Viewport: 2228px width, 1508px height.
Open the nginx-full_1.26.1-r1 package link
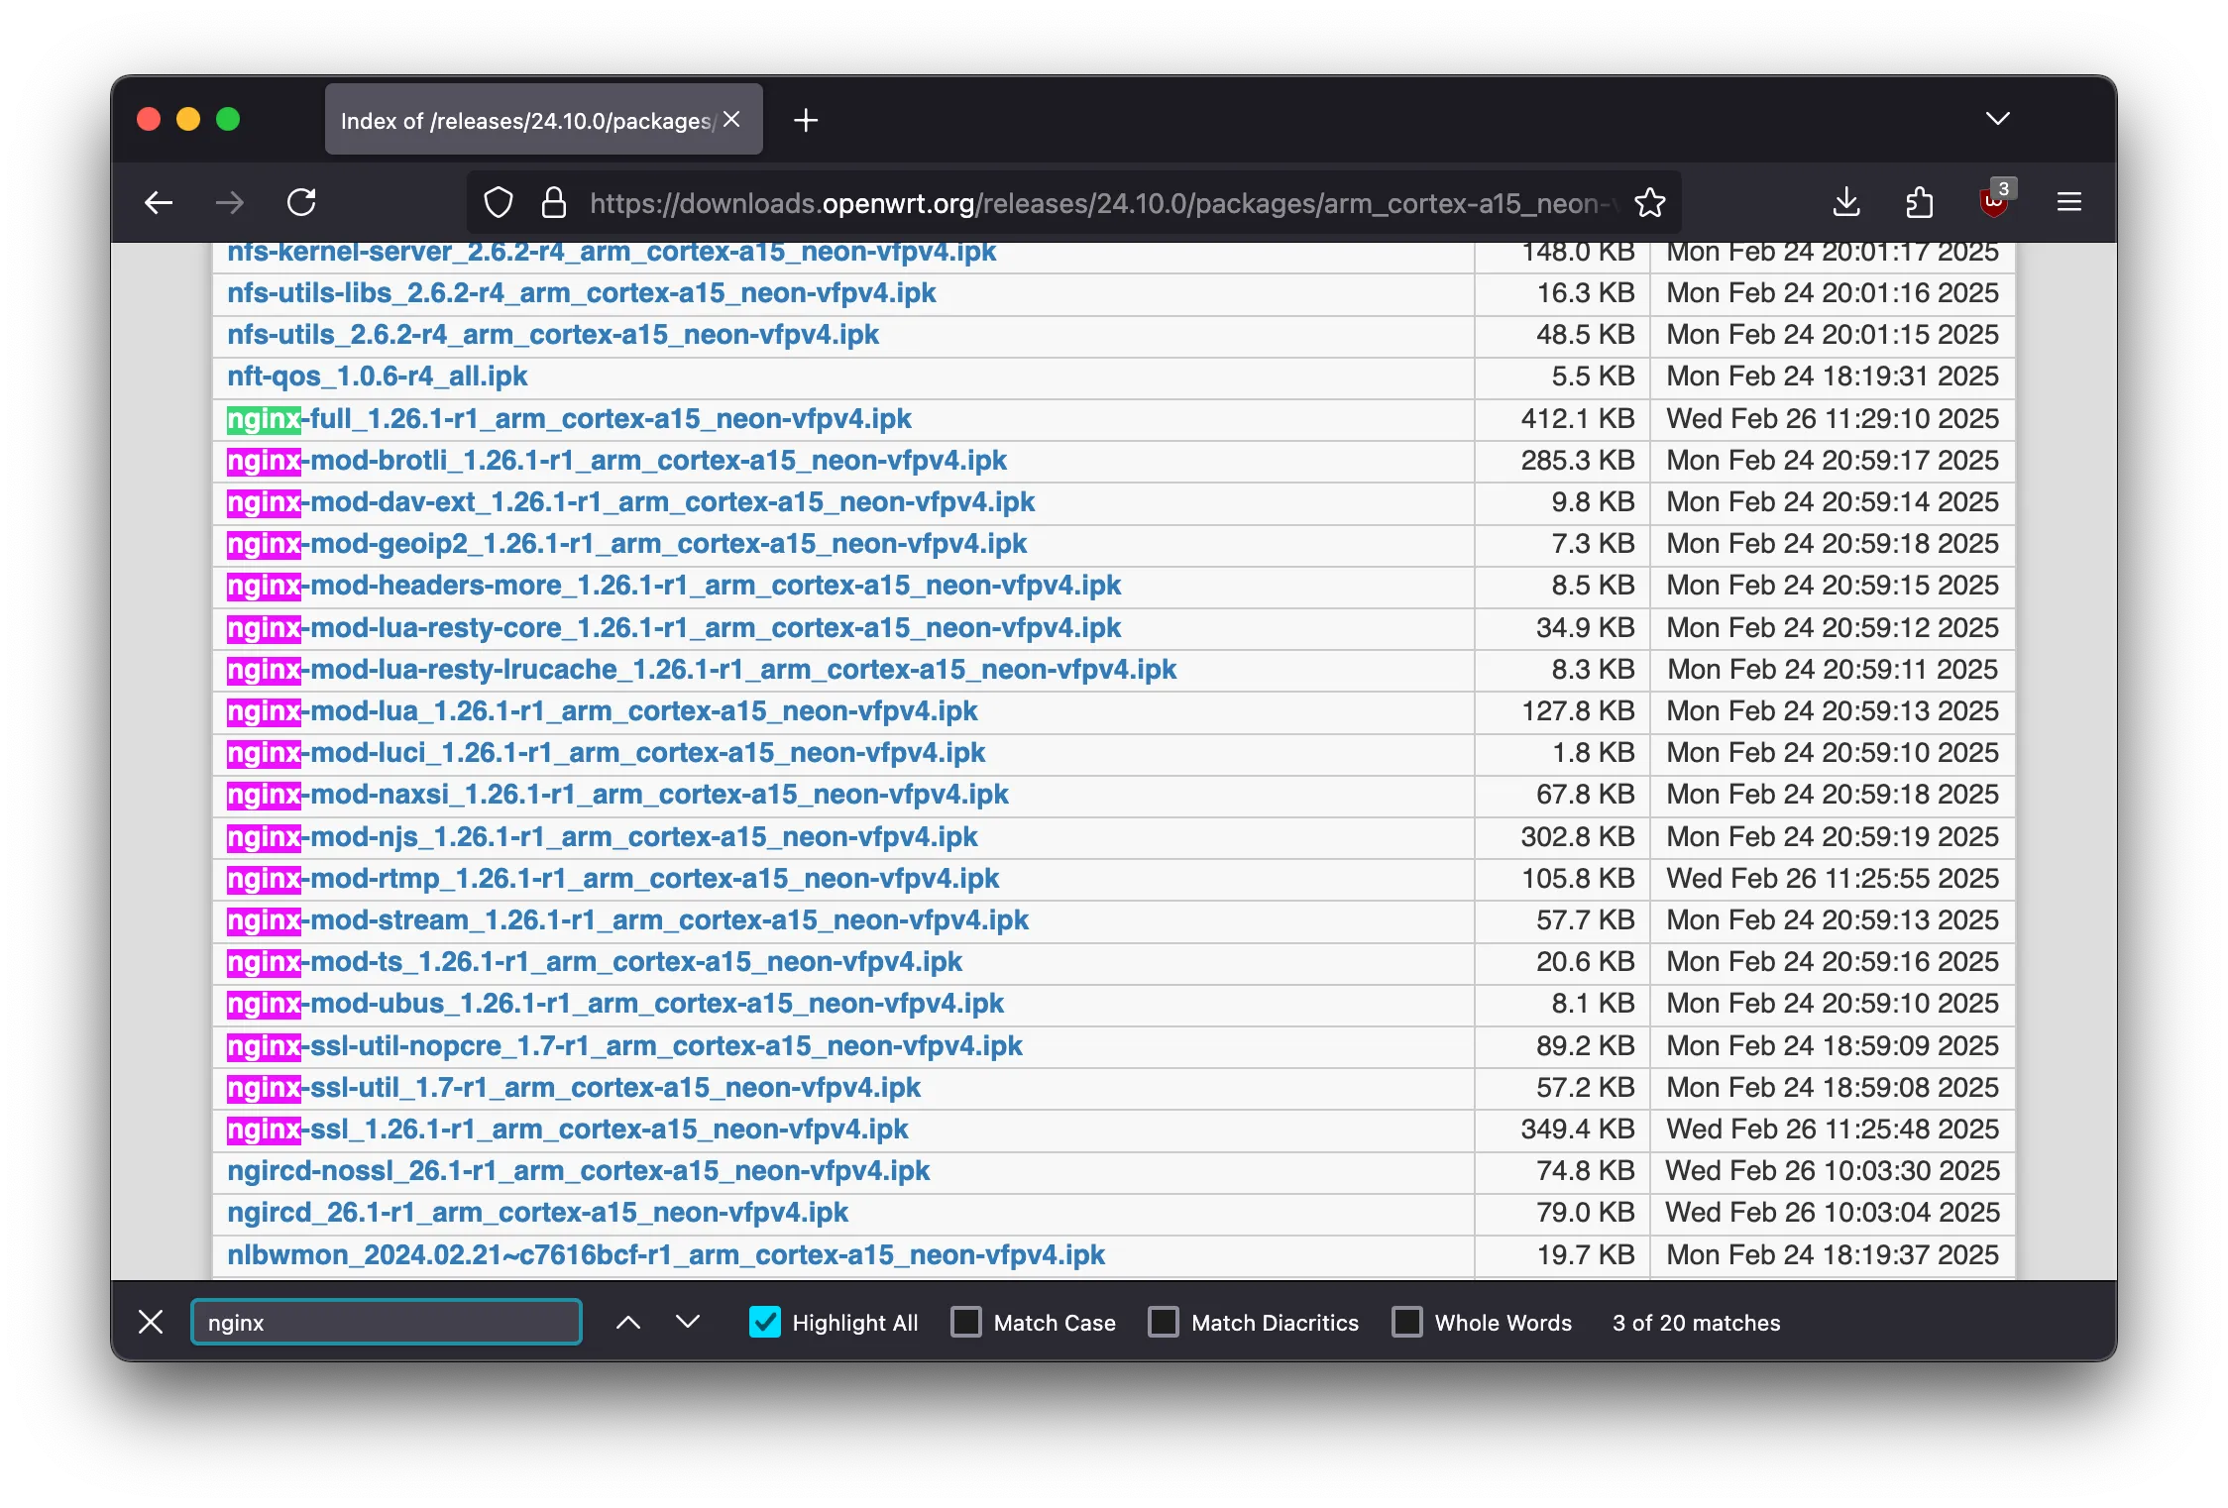[569, 419]
